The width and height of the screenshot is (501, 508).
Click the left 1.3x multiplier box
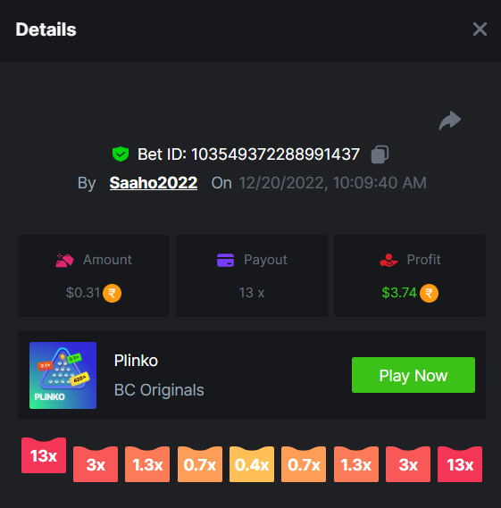[x=147, y=464]
